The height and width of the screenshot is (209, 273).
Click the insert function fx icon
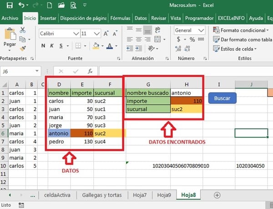point(90,71)
